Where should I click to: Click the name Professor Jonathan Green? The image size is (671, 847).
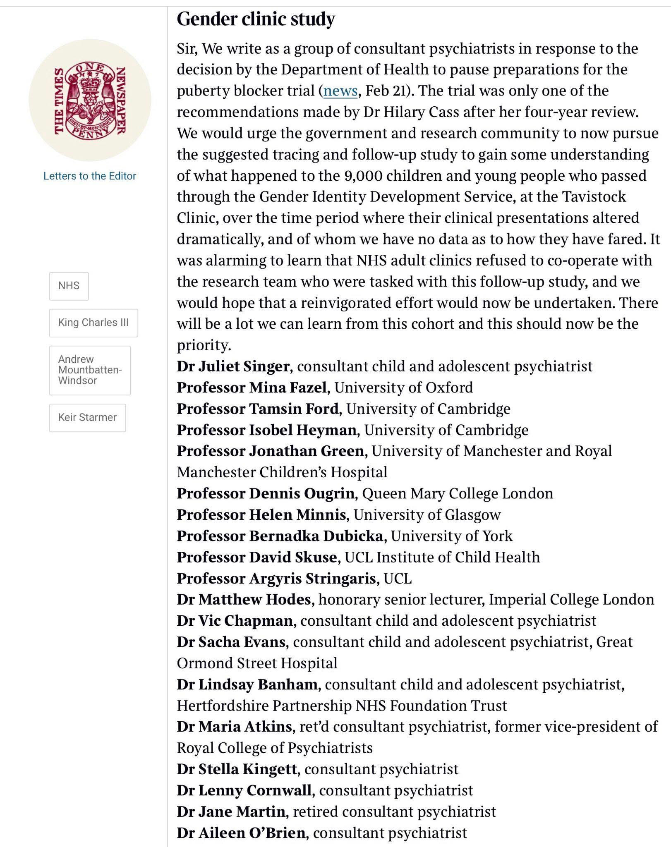[x=270, y=451]
